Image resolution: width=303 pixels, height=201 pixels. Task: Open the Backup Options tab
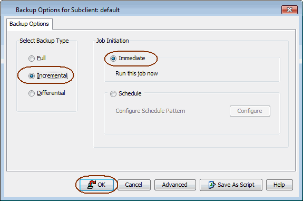[29, 24]
